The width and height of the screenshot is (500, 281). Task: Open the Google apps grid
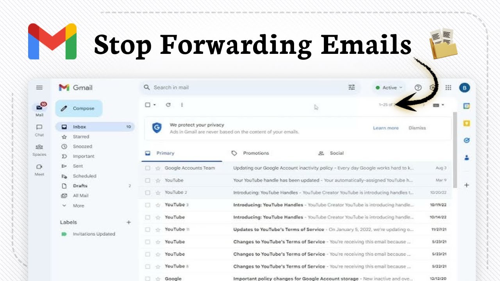click(448, 87)
